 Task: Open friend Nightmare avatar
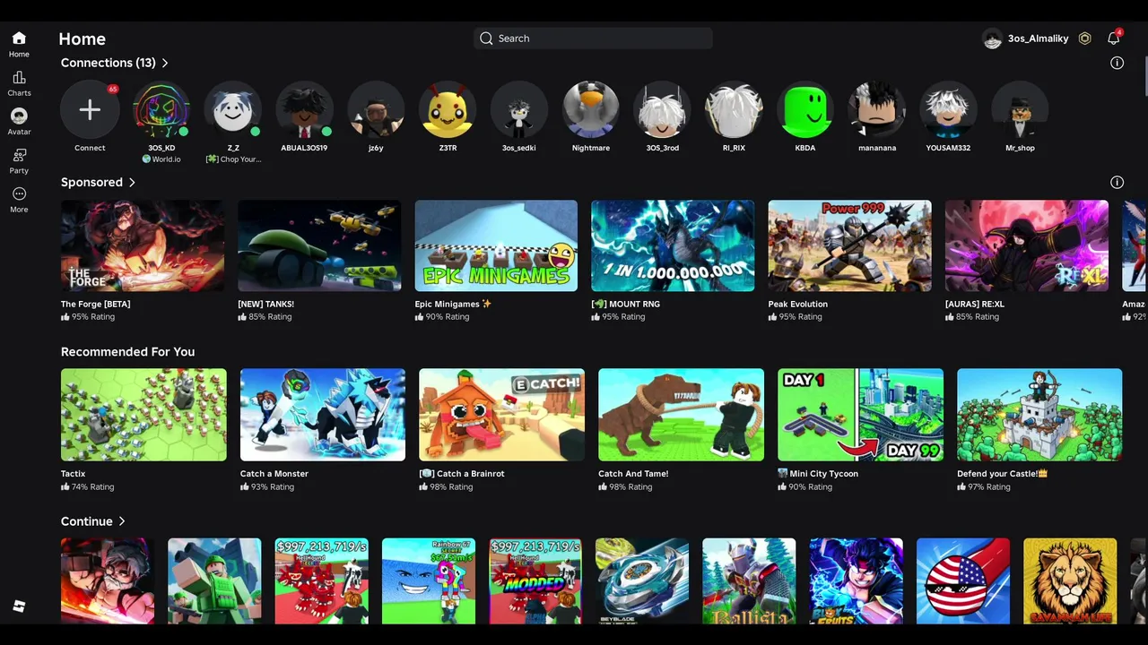[x=591, y=109]
